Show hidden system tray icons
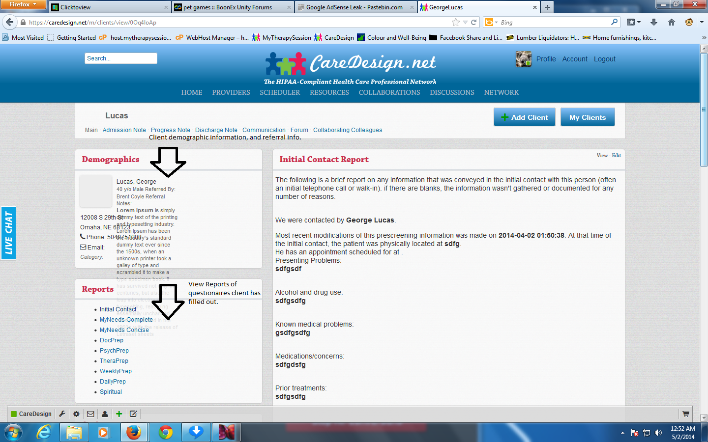Viewport: 708px width, 442px height. [622, 433]
